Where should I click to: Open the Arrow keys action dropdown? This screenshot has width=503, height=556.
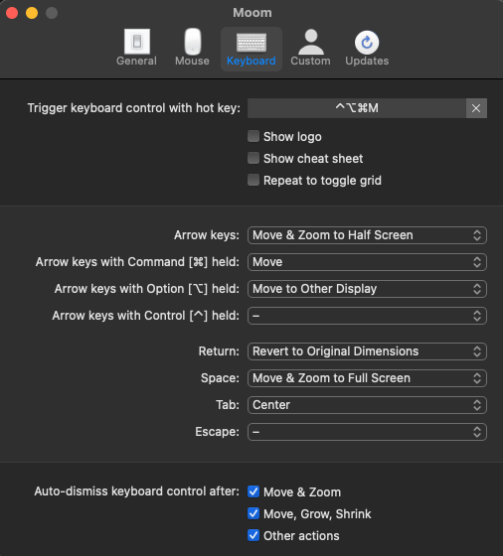click(x=367, y=235)
